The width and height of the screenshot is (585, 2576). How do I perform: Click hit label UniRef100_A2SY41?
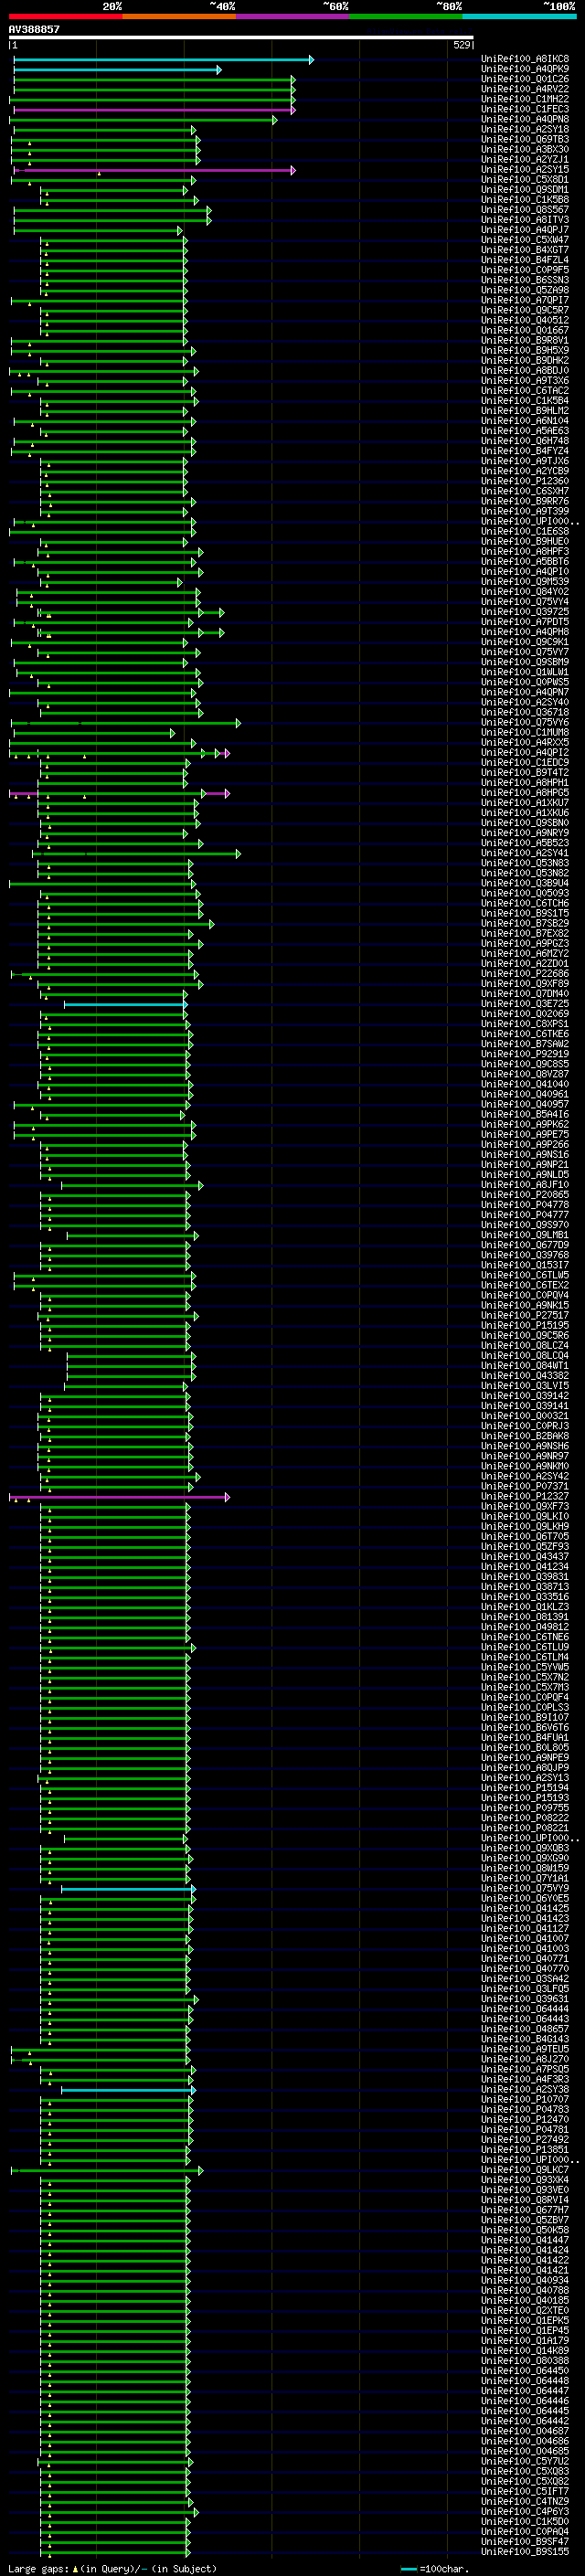point(525,853)
